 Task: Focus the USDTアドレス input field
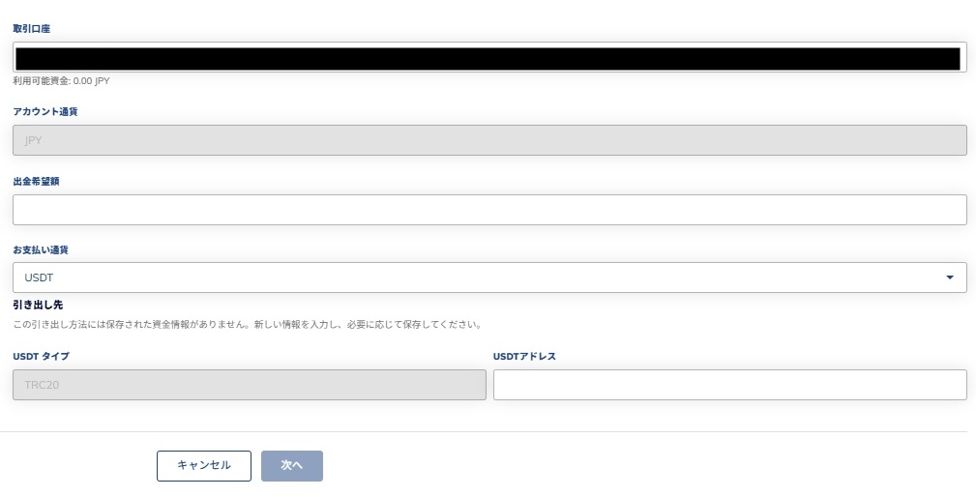click(729, 385)
